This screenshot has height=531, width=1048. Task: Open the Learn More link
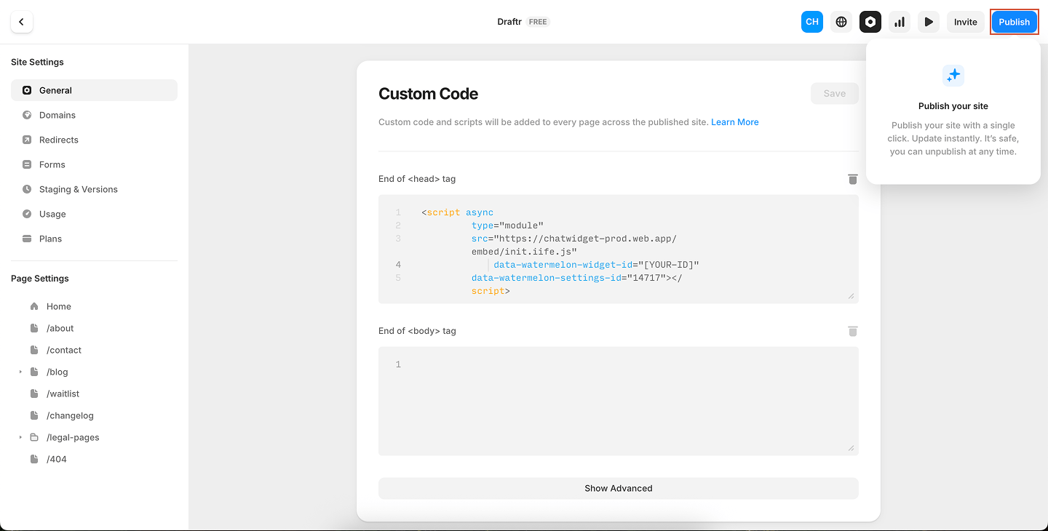pos(735,122)
